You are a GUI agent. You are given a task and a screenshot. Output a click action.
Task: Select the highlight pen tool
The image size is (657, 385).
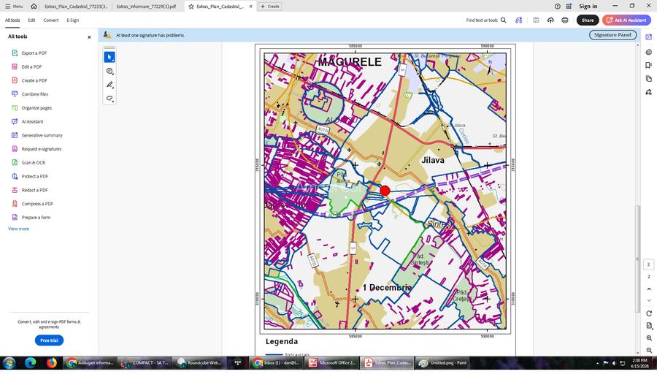pyautogui.click(x=109, y=85)
